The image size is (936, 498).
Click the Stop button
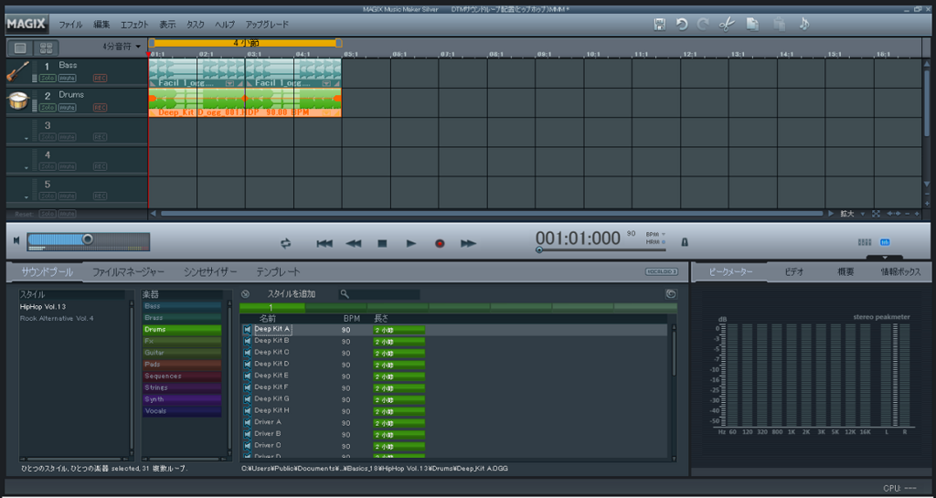382,243
